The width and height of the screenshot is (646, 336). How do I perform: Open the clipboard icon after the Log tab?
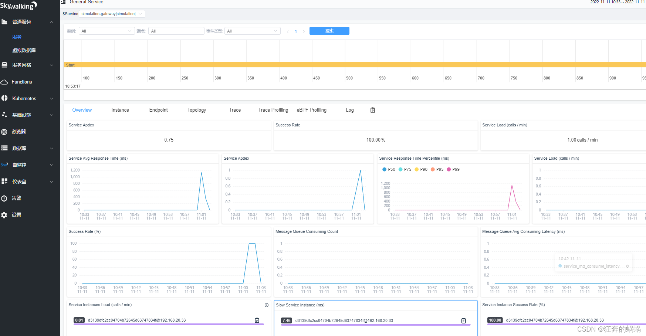373,110
